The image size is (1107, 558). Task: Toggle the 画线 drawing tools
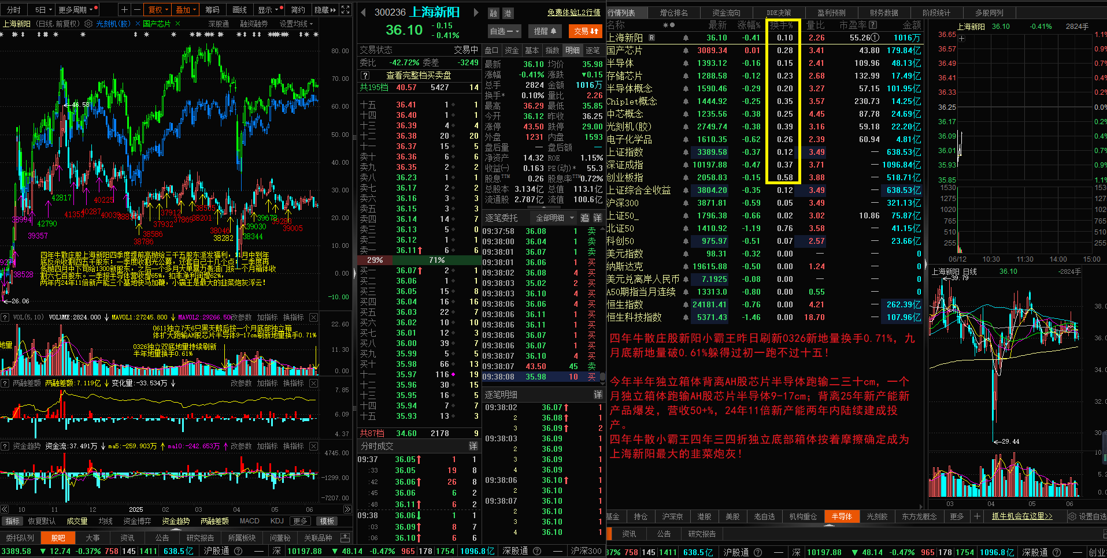click(x=239, y=10)
